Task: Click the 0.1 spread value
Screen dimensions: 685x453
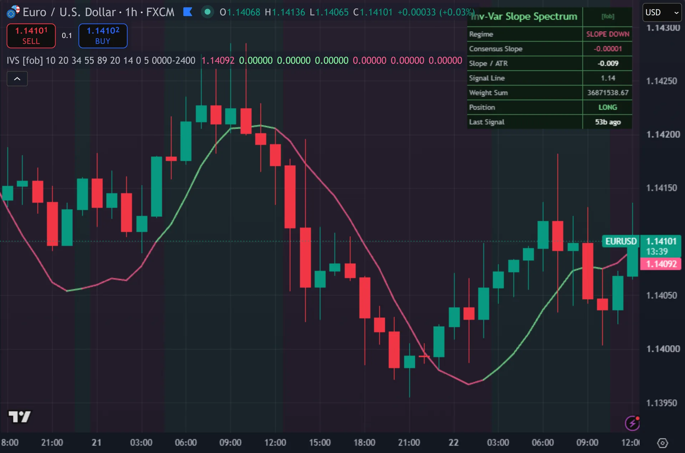Action: 67,36
